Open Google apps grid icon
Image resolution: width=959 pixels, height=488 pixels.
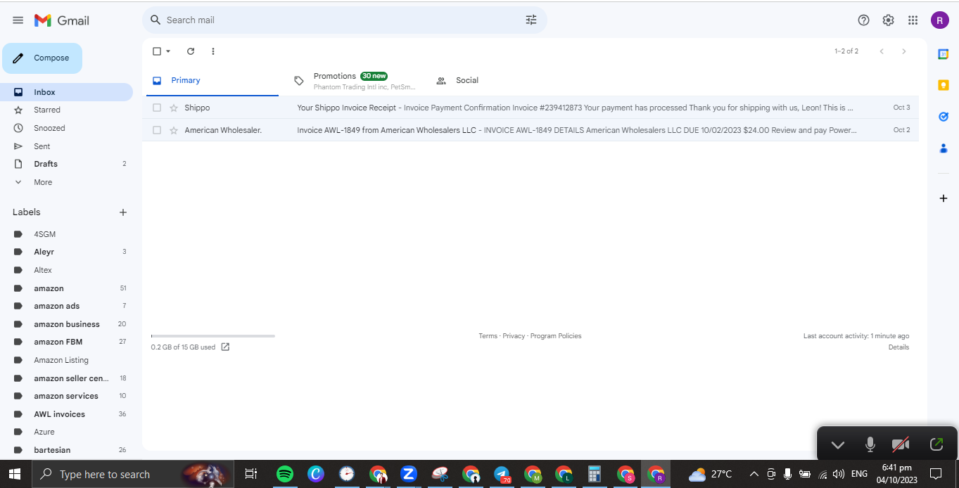(913, 20)
